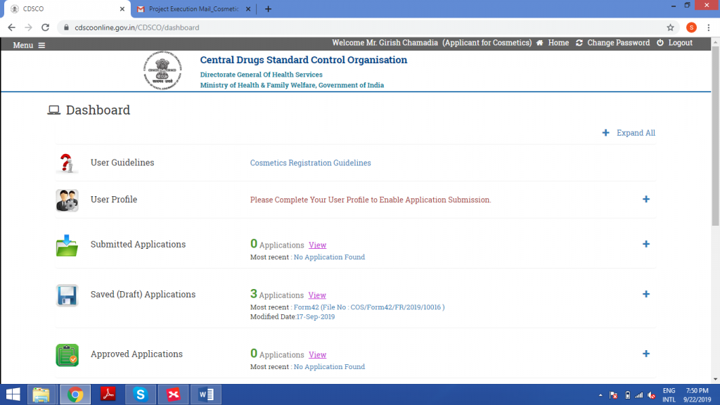The height and width of the screenshot is (405, 720).
Task: Open Form42 draft file link
Action: (x=369, y=307)
